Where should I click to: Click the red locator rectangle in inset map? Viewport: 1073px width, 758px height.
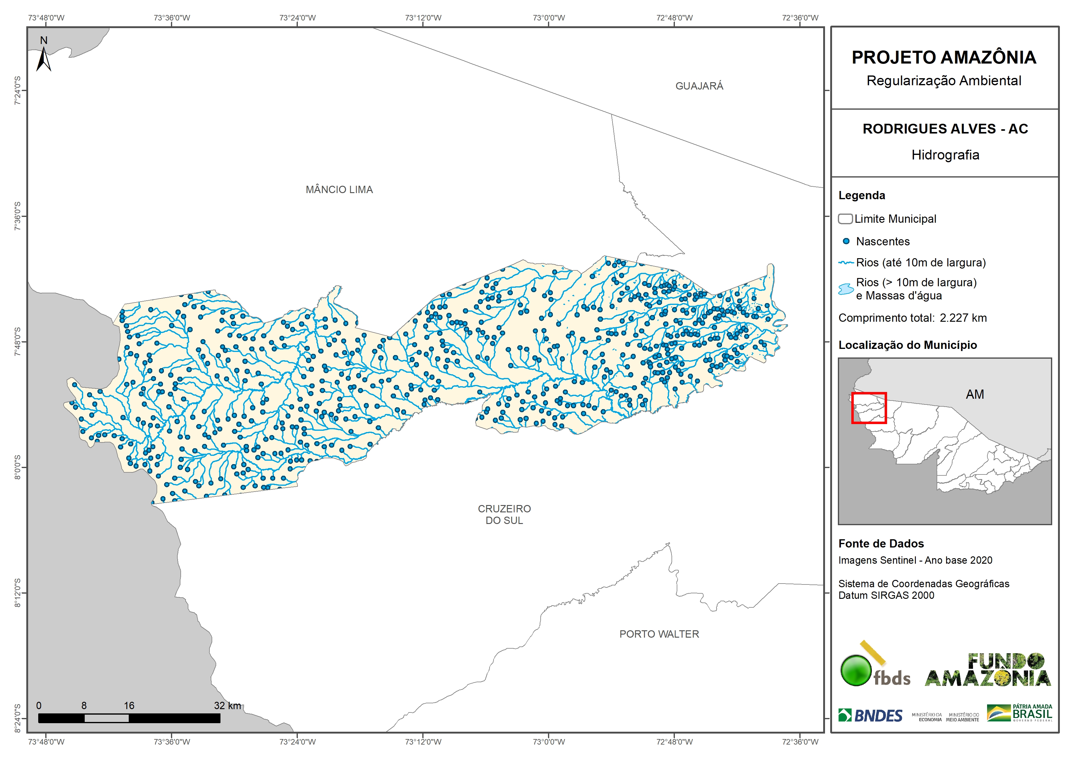click(869, 408)
